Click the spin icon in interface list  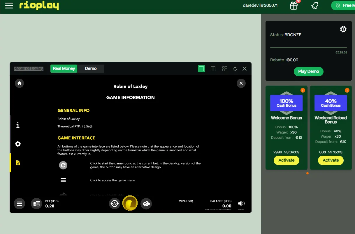(x=63, y=165)
